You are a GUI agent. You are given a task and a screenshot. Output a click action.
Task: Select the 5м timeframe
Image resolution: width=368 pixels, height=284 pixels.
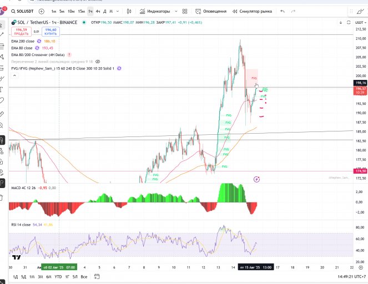[x=62, y=11]
